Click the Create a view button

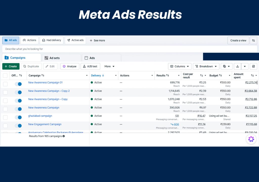tap(238, 40)
